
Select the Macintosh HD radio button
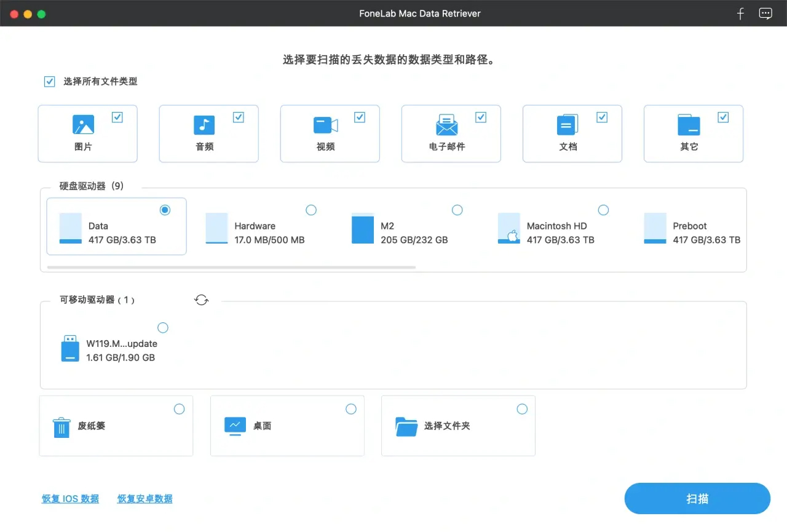click(603, 210)
